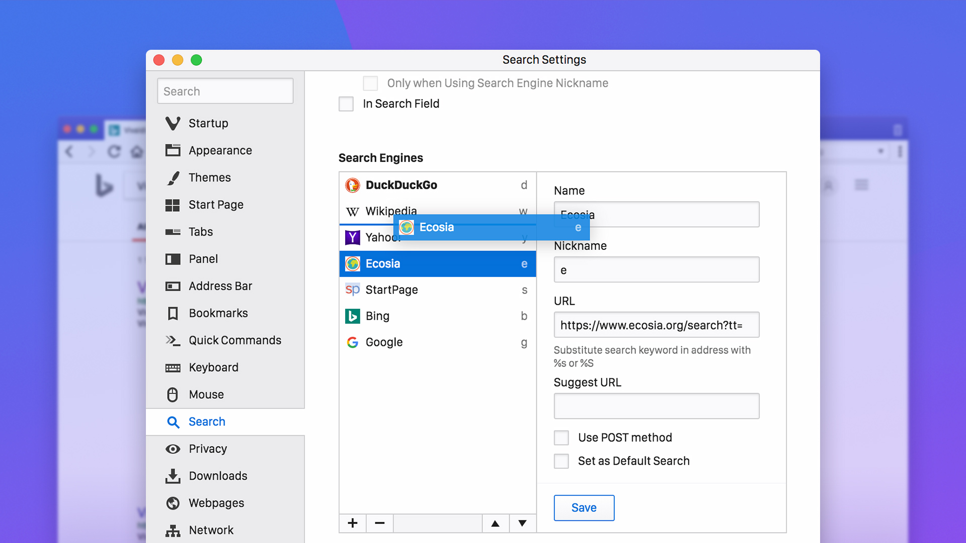Expand the search engine list upward
The width and height of the screenshot is (966, 543).
tap(496, 523)
